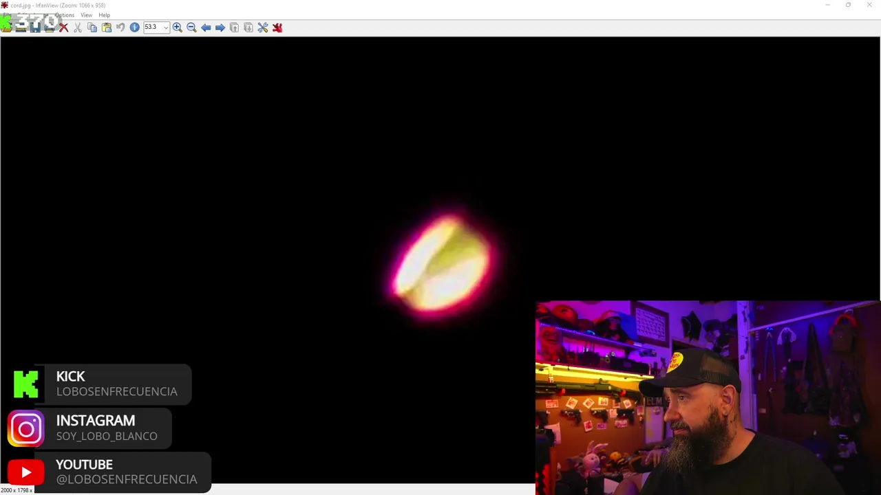This screenshot has height=495, width=881.
Task: Zoom out with the magnifier minus icon
Action: click(191, 27)
